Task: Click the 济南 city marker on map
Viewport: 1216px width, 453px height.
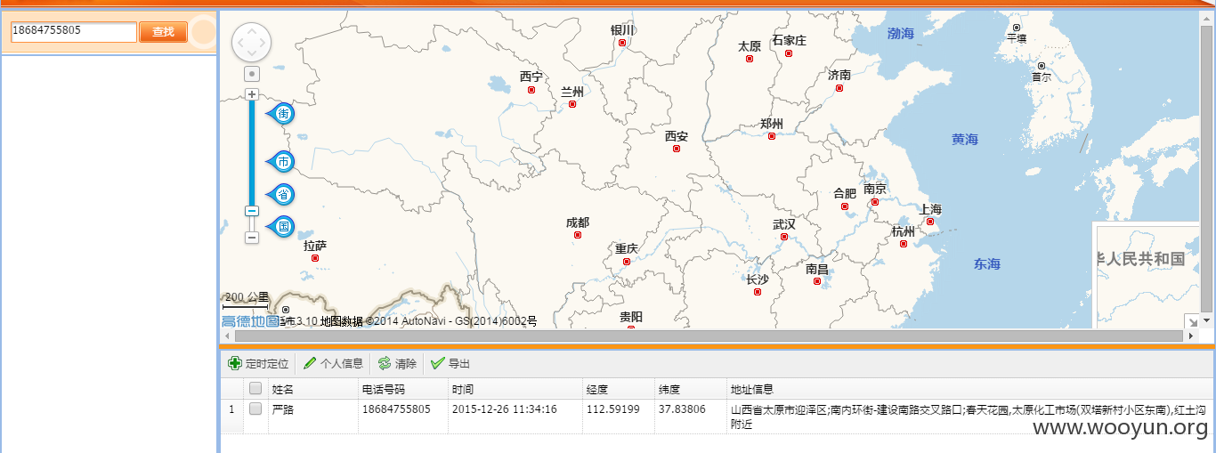Action: (839, 88)
